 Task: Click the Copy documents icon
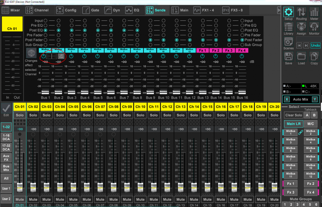tap(314, 57)
